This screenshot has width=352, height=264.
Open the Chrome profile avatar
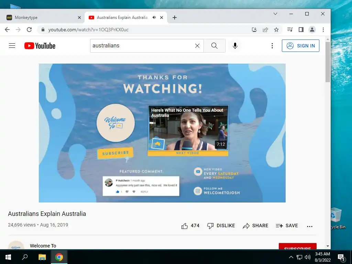pyautogui.click(x=312, y=30)
